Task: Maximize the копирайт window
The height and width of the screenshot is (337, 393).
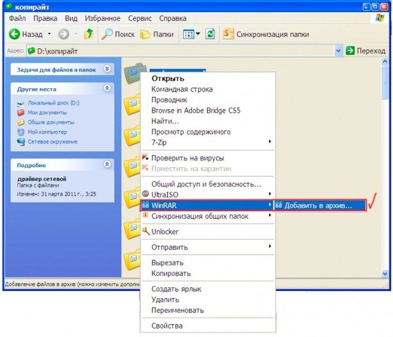Action: click(375, 7)
